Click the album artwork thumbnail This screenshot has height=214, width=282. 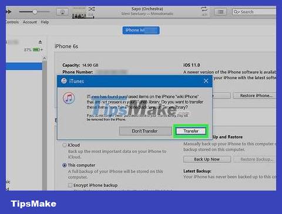point(79,13)
